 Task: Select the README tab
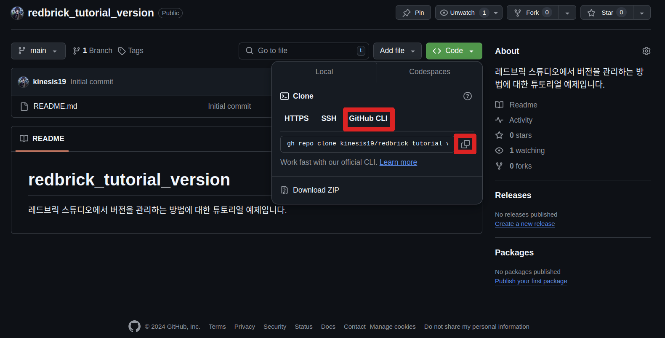pyautogui.click(x=42, y=139)
